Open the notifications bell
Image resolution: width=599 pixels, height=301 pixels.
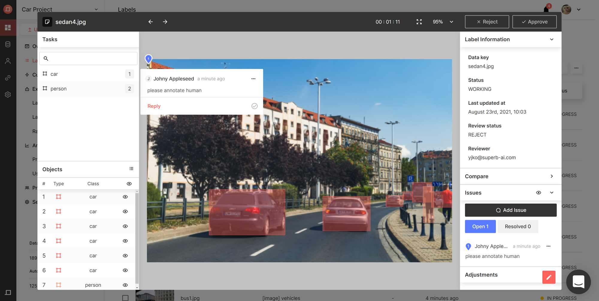click(x=546, y=9)
